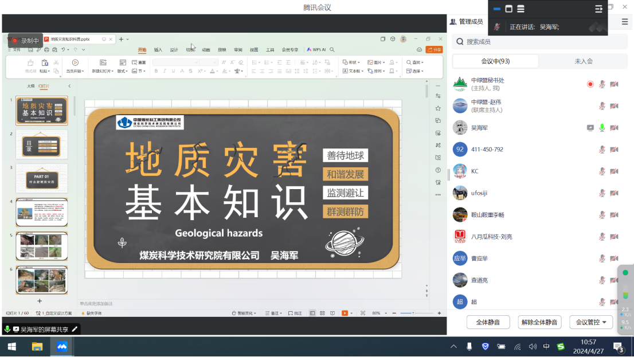Click the zoom slider handle in status bar
The height and width of the screenshot is (357, 634).
tap(413, 313)
